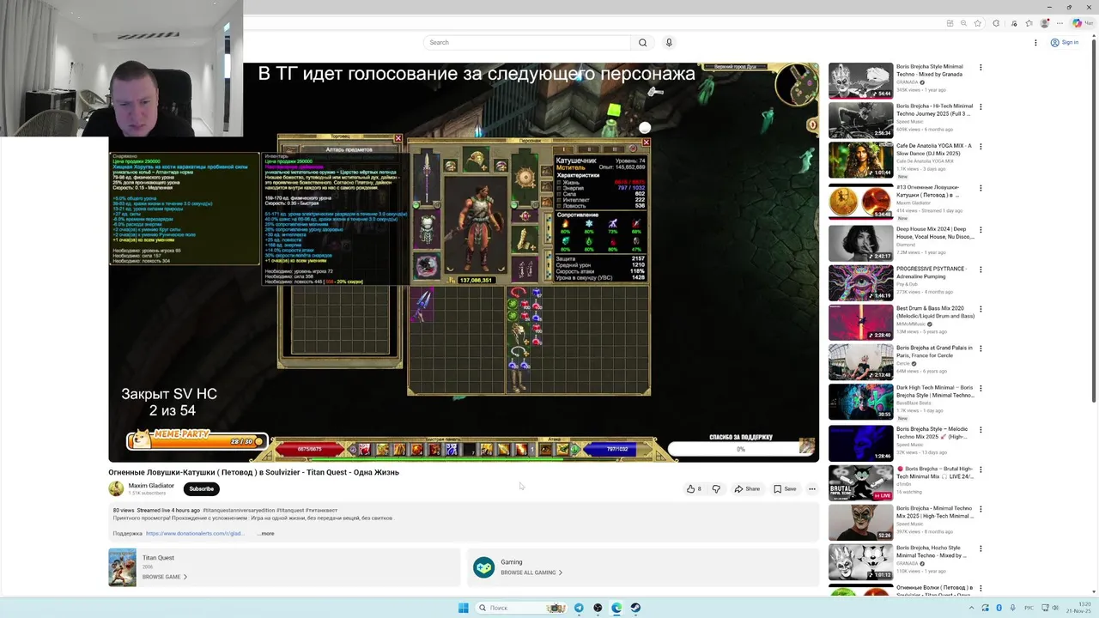Open BROWSE ALL GAMING link
1099x618 pixels.
tap(531, 573)
